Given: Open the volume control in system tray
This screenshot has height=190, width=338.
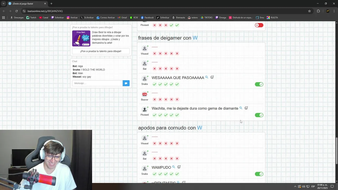Looking at the screenshot, I should click(303, 187).
